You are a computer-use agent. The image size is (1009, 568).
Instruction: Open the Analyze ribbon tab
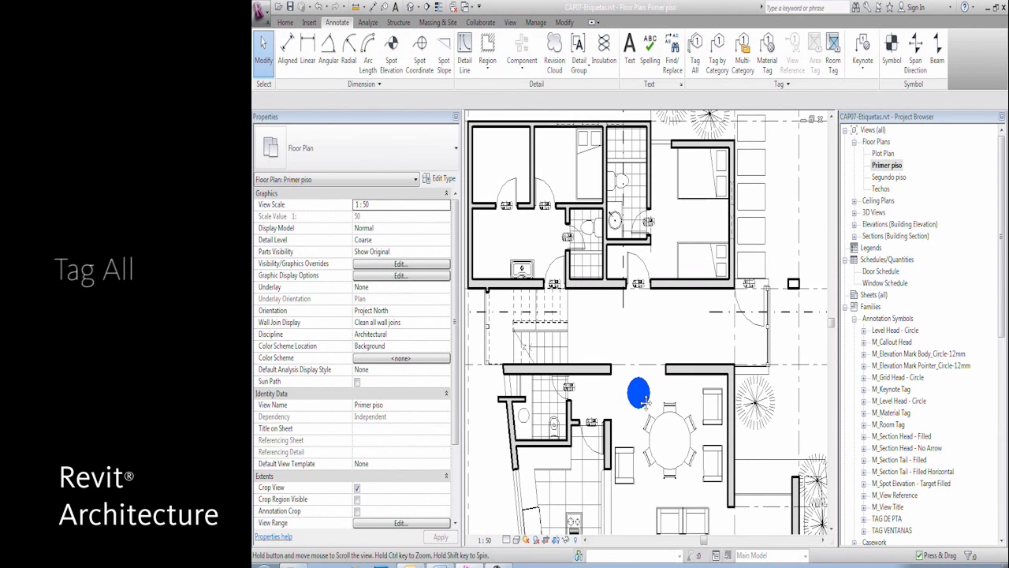[368, 23]
